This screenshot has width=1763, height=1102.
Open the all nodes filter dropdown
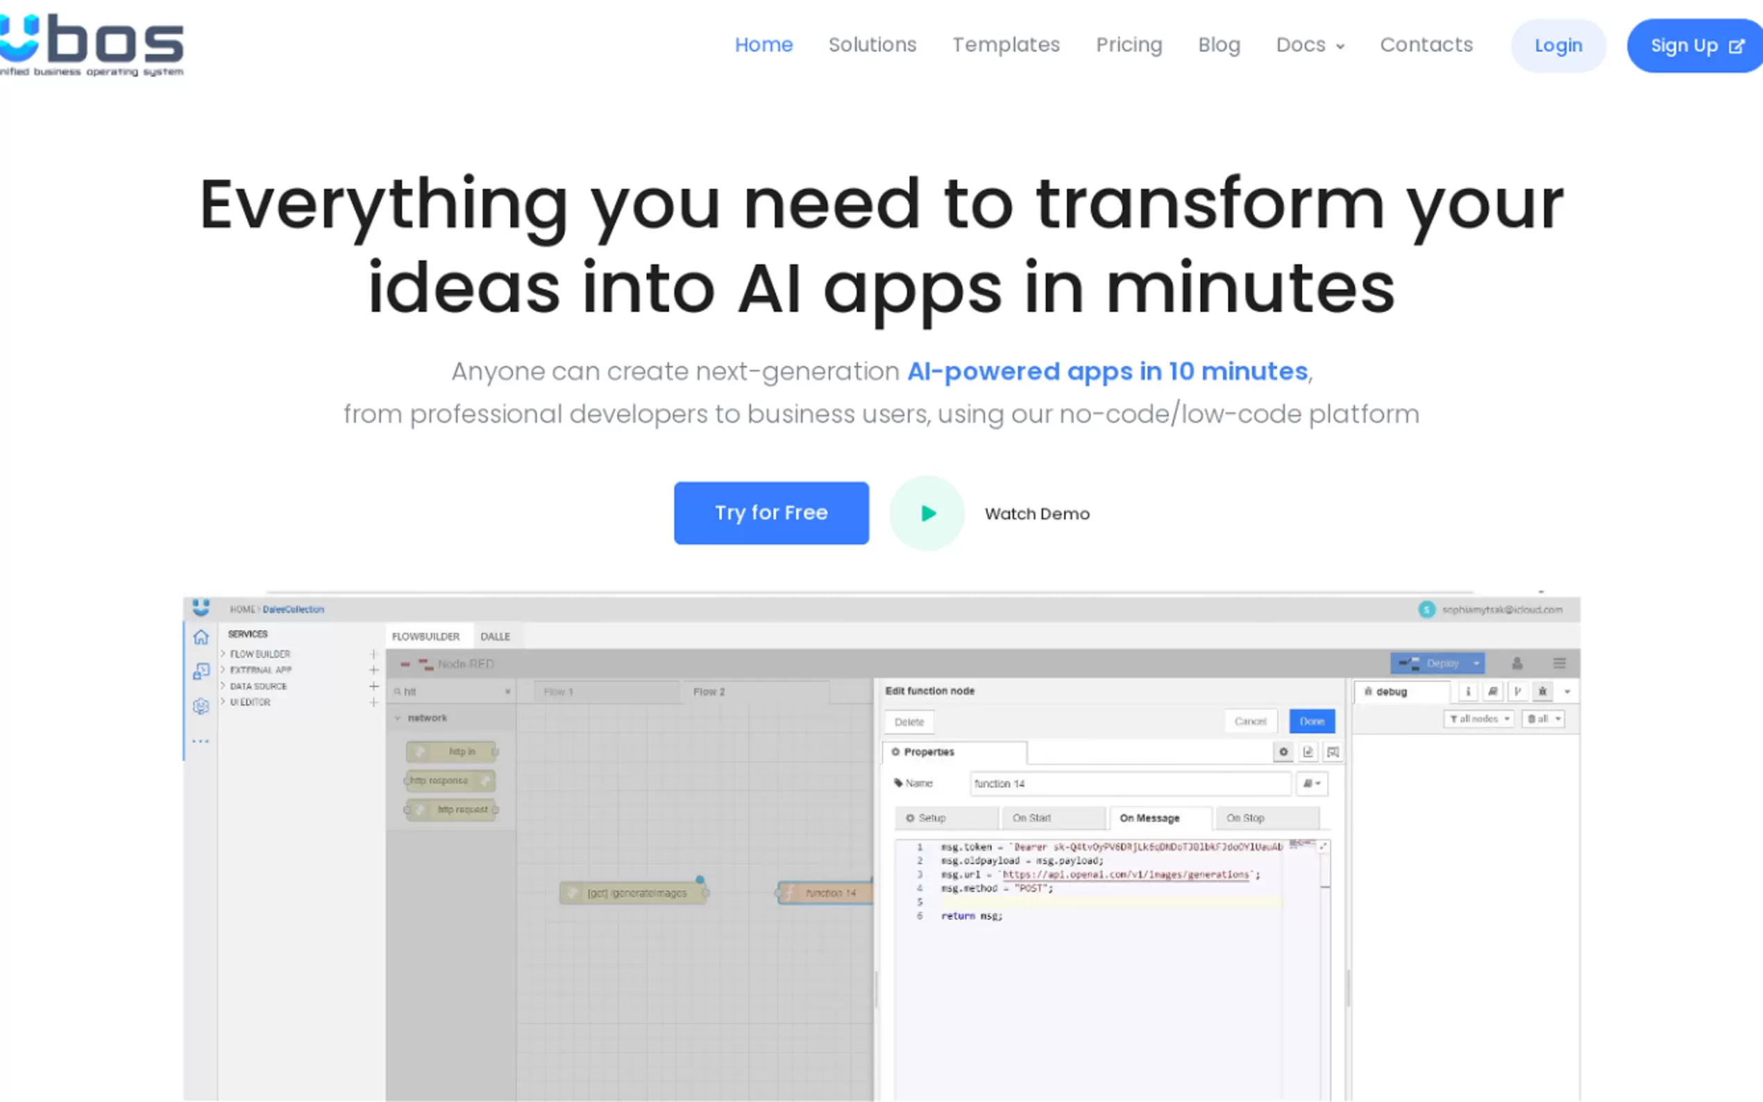pos(1478,719)
